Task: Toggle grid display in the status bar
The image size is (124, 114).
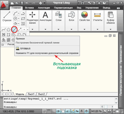Action: point(49,111)
